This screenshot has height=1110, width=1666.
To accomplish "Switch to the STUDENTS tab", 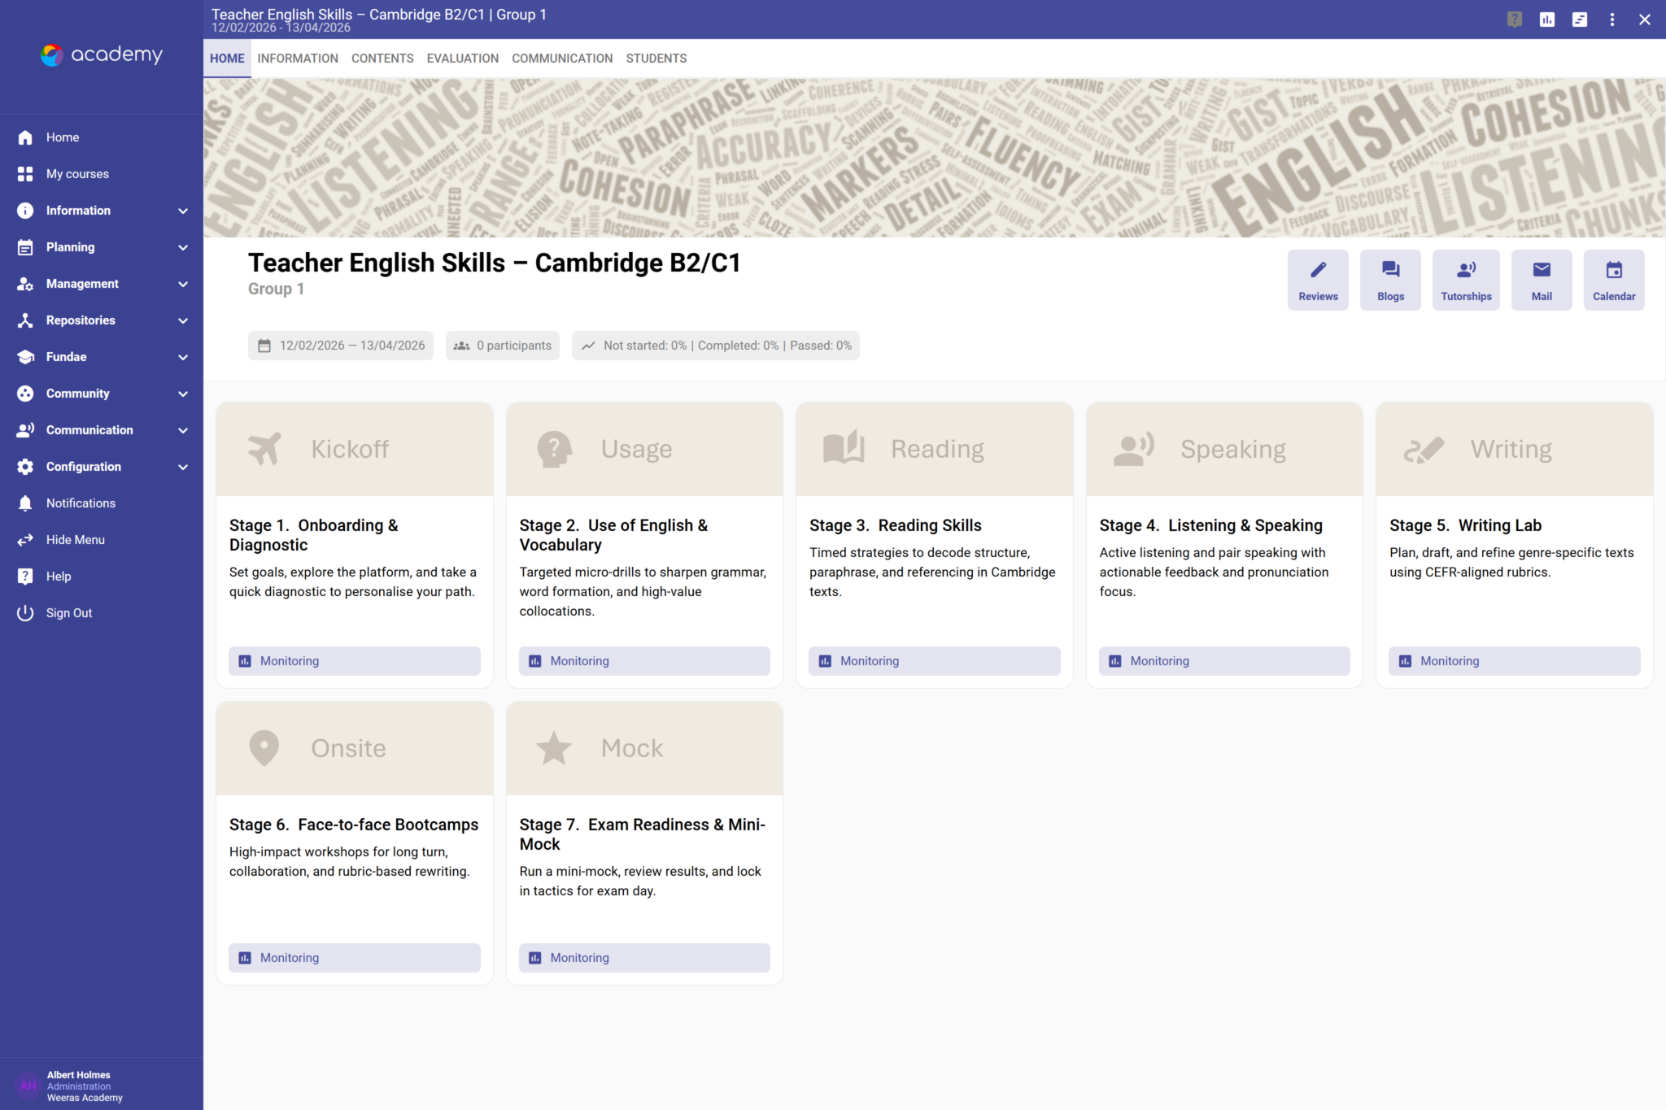I will click(x=656, y=58).
